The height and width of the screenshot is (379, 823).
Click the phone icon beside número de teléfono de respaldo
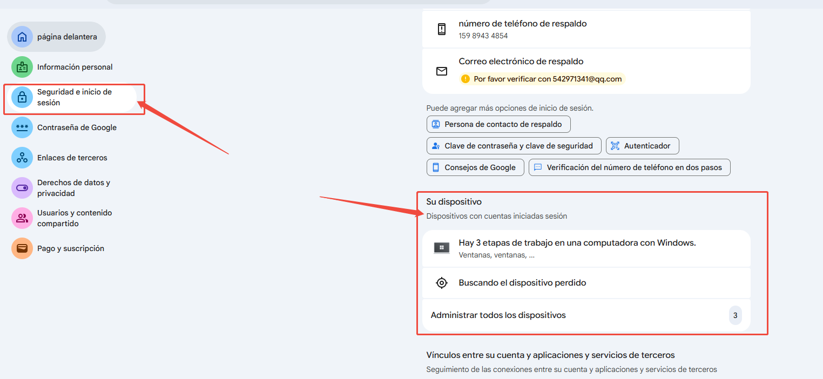[x=442, y=29]
